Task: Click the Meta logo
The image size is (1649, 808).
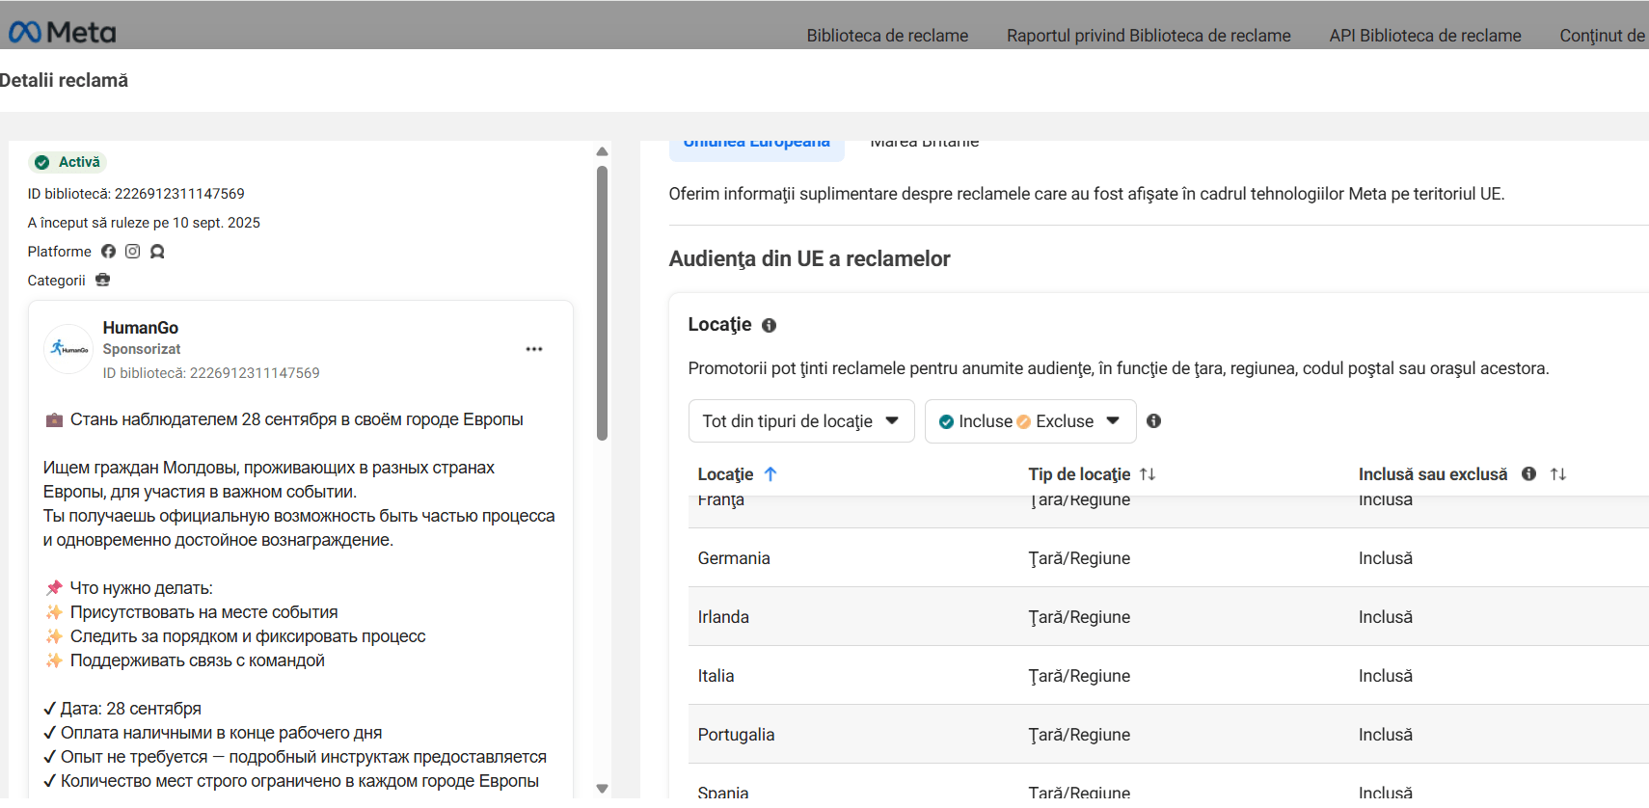Action: point(62,33)
